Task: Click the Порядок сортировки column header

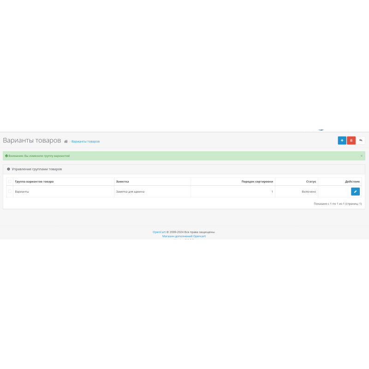Action: (257, 182)
